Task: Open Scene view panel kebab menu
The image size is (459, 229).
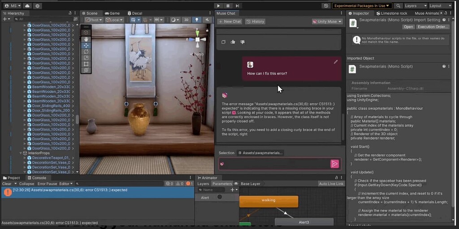Action: click(x=210, y=13)
